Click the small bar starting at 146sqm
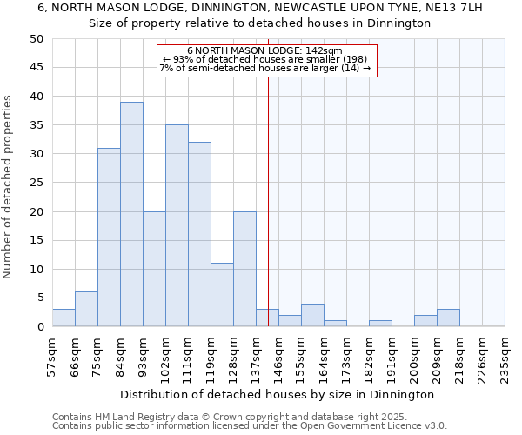The height and width of the screenshot is (435, 522). (291, 321)
